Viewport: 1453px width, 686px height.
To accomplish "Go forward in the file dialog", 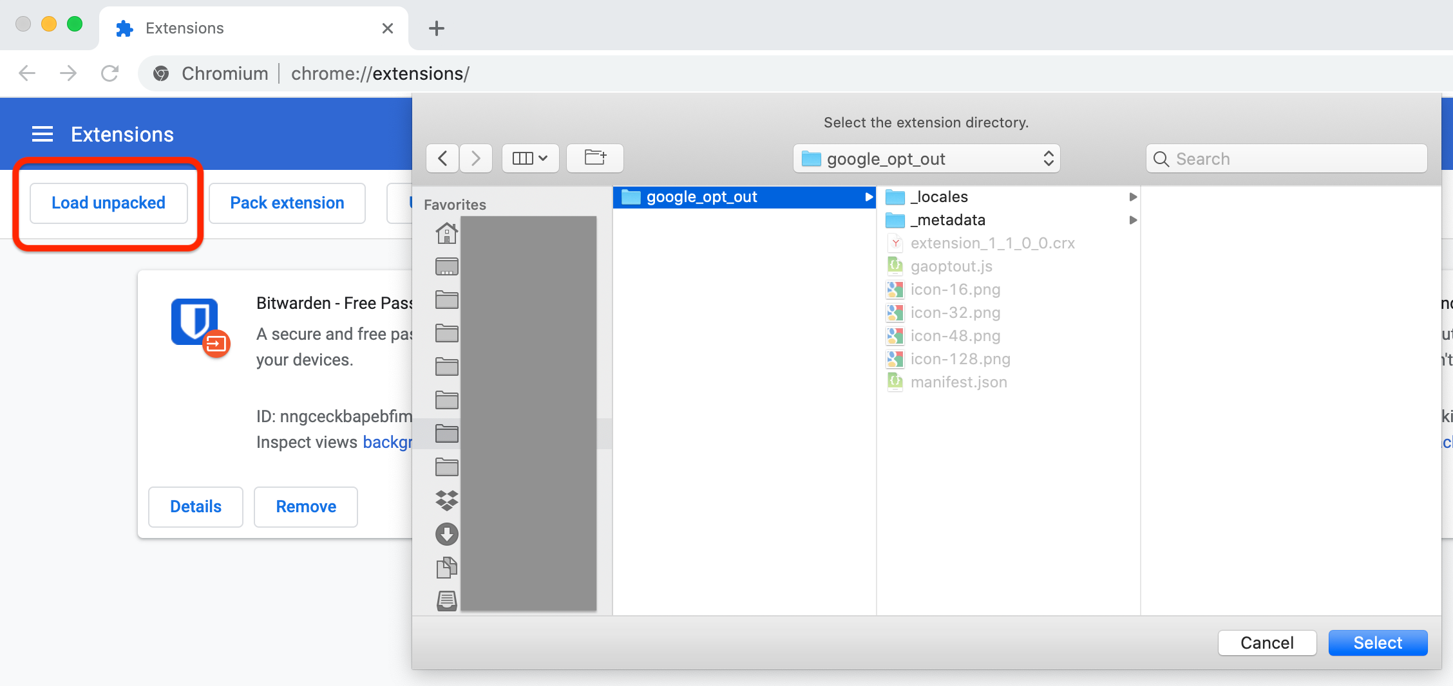I will pyautogui.click(x=476, y=158).
